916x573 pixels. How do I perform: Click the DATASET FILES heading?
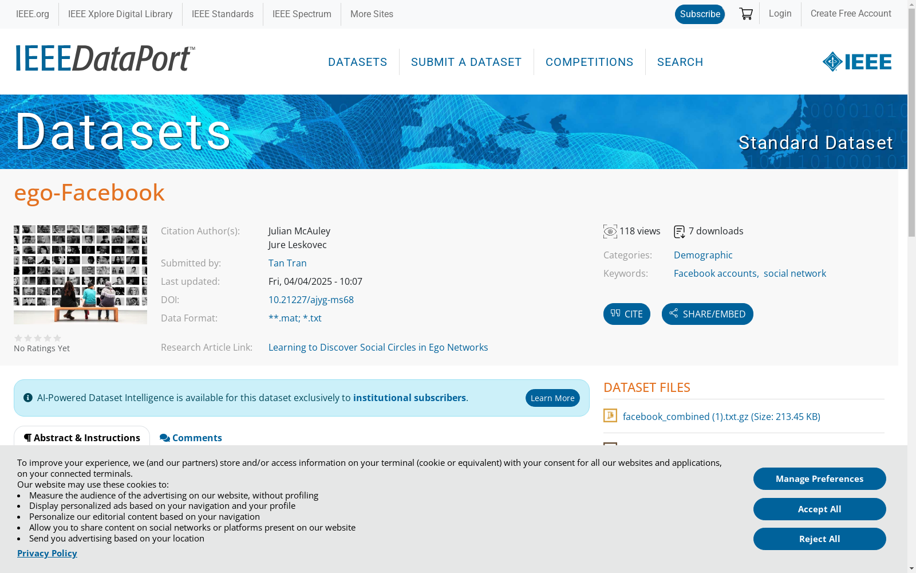coord(647,387)
